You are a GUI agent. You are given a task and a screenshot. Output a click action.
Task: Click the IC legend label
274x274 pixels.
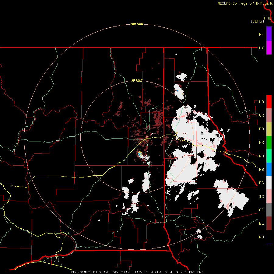pos(262,197)
